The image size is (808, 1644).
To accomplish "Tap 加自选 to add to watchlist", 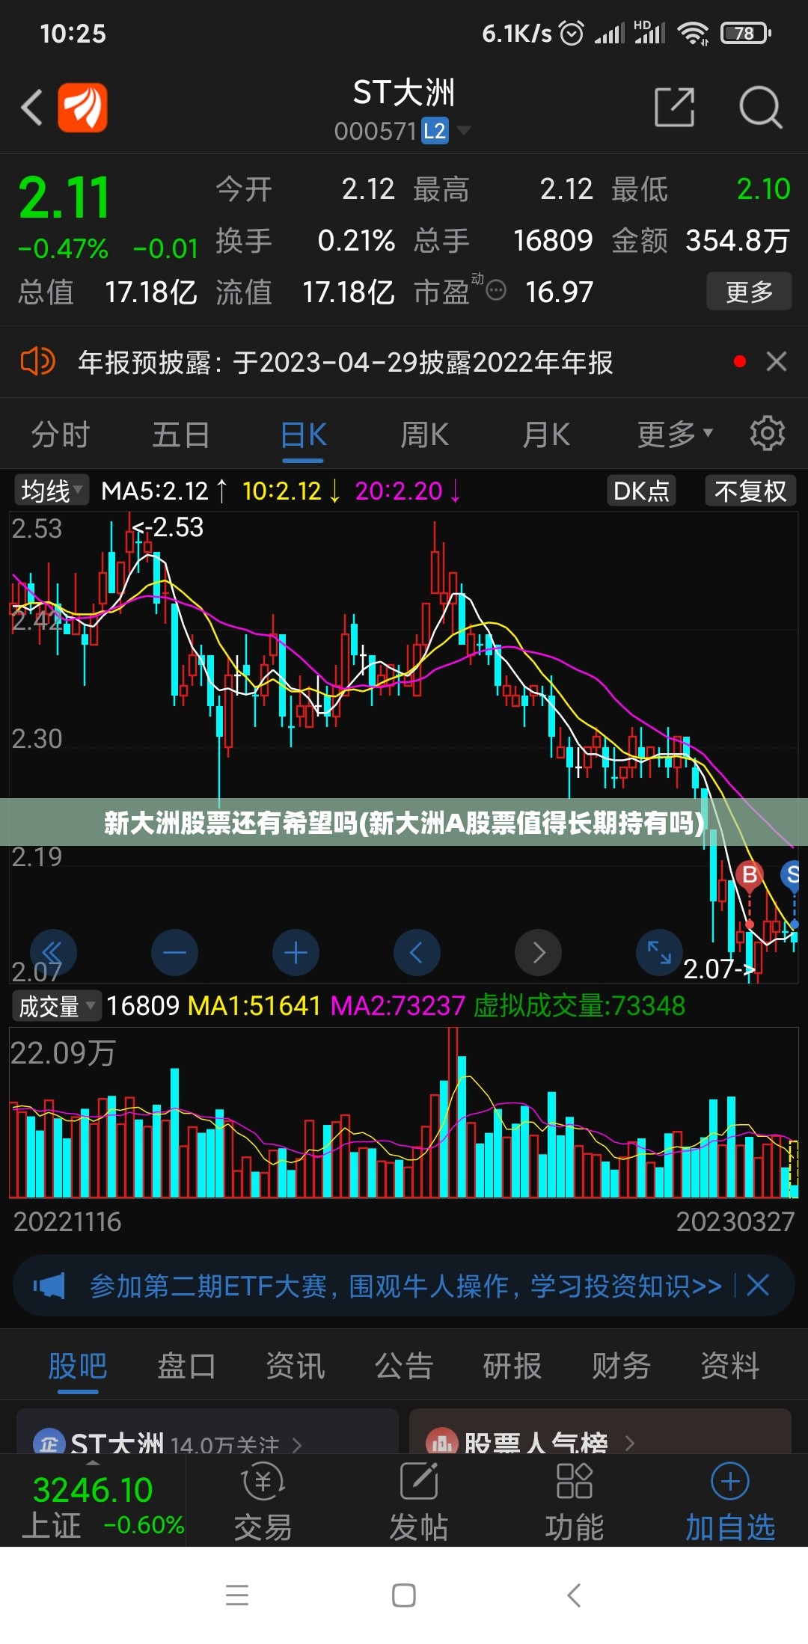I will pyautogui.click(x=730, y=1502).
